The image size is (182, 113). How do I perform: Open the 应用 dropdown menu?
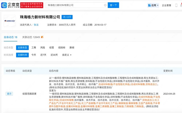click(x=153, y=5)
